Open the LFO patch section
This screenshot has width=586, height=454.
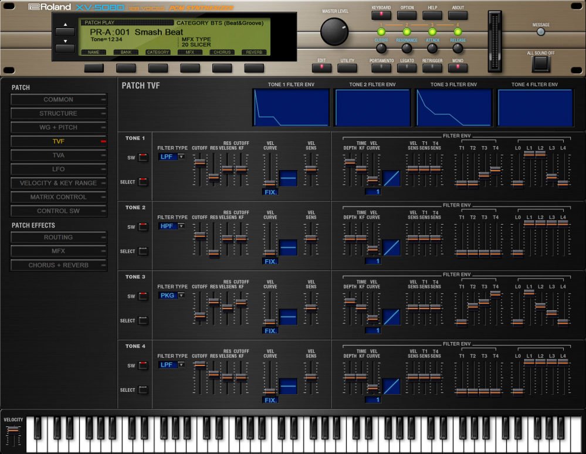59,170
